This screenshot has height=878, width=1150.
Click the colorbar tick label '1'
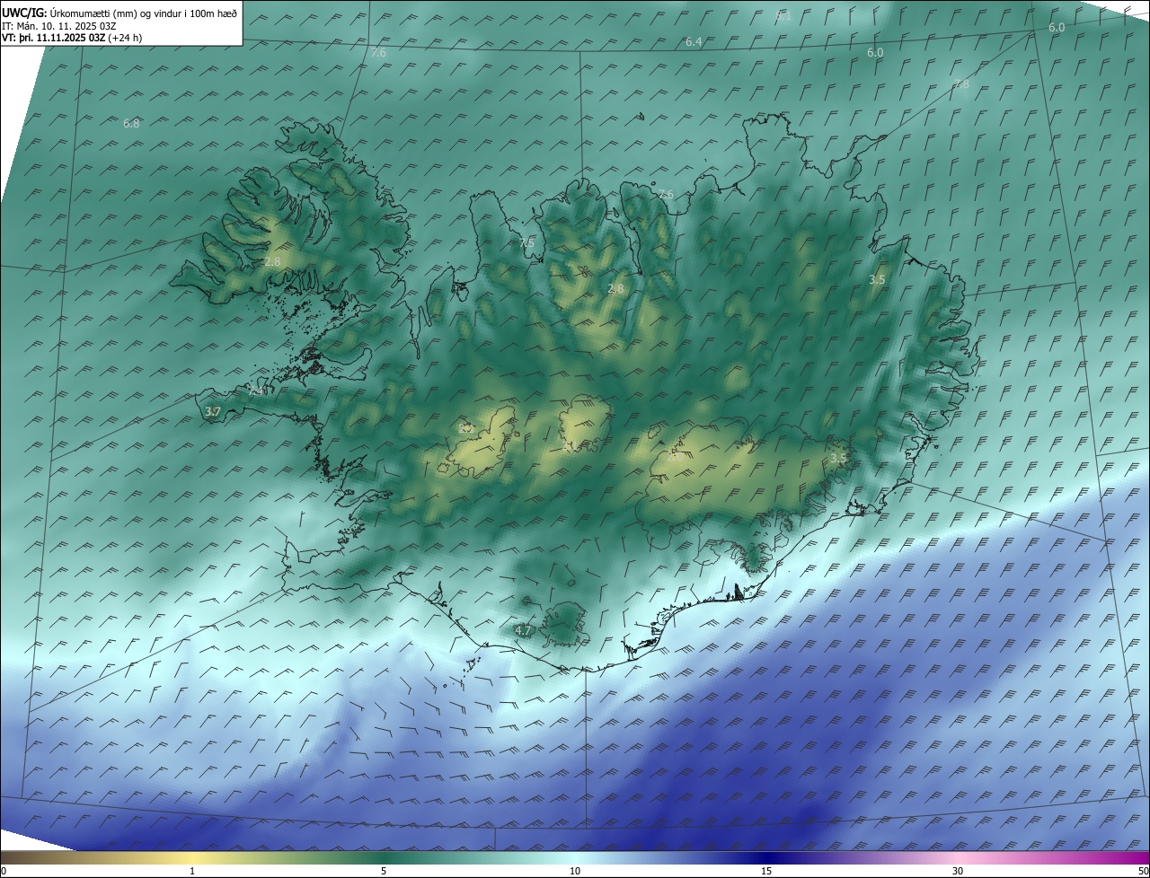coord(192,871)
